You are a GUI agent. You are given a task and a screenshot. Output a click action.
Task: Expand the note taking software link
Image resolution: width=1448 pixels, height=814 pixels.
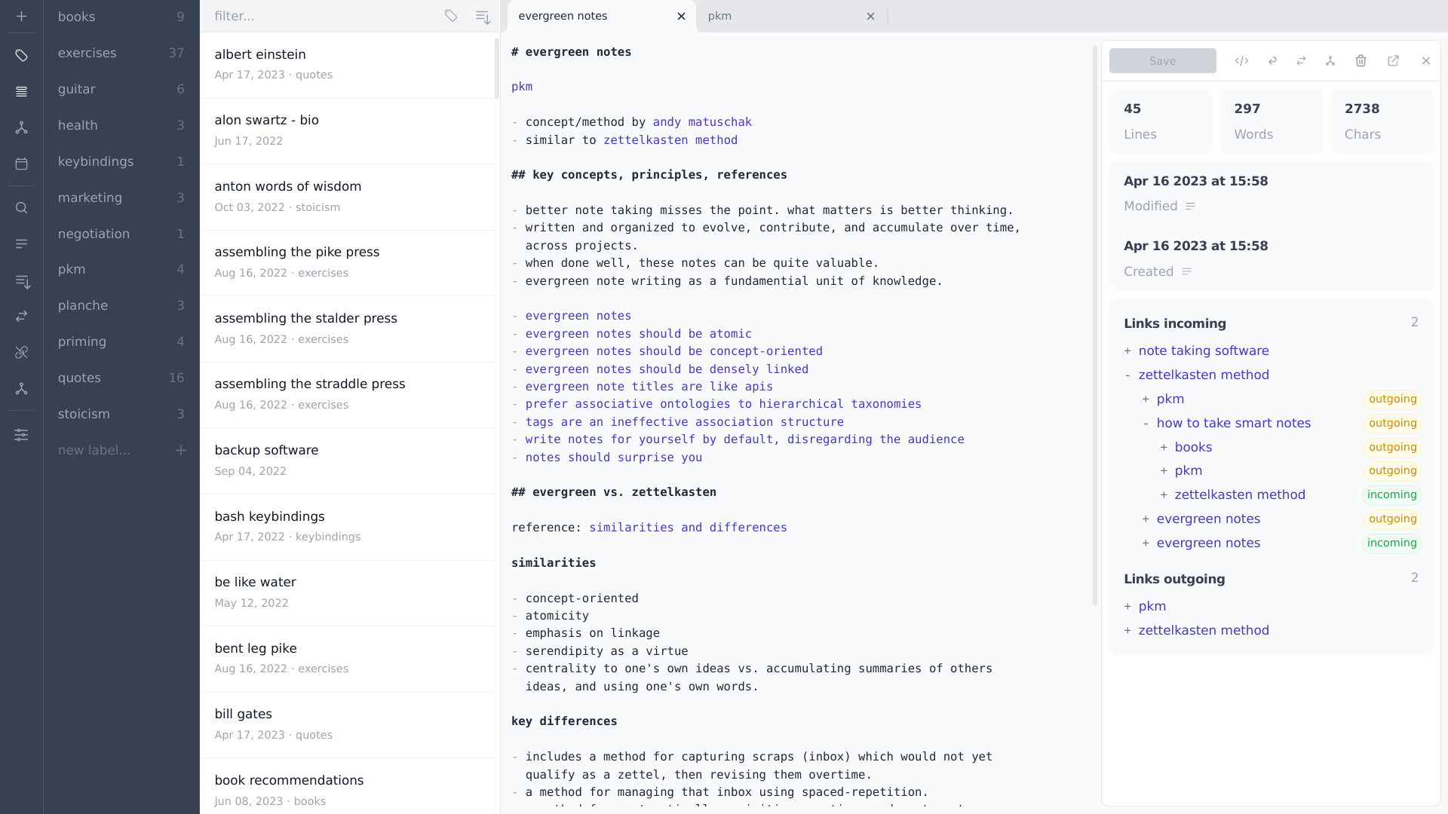[1127, 351]
